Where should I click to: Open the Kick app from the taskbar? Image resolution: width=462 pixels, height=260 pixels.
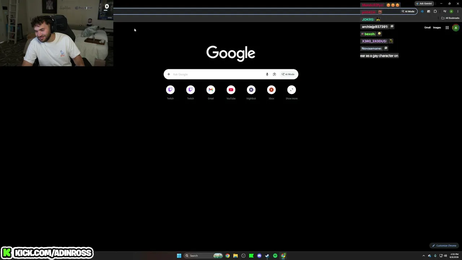click(251, 256)
